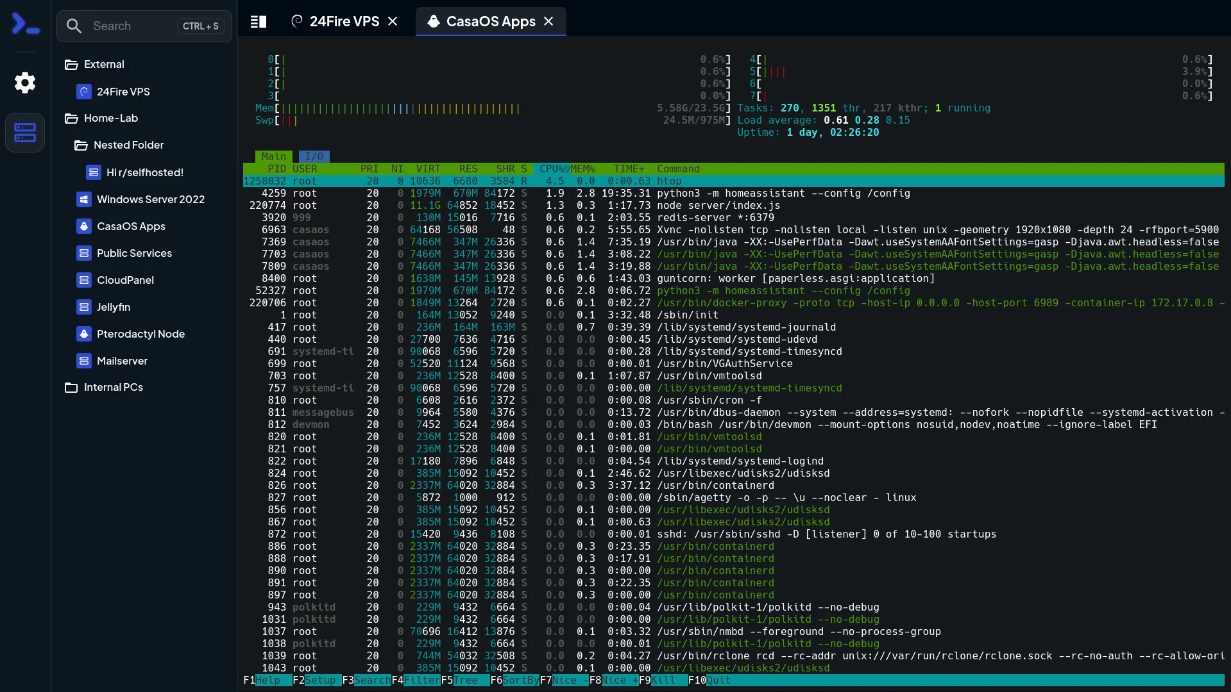Image resolution: width=1231 pixels, height=692 pixels.
Task: Open the 24Fire VPS connection icon
Action: (84, 92)
